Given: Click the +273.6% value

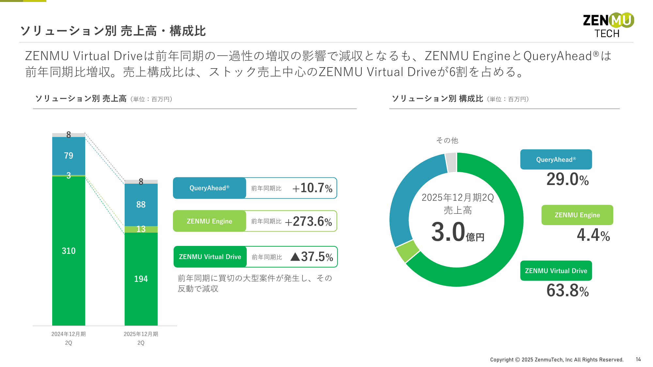Looking at the screenshot, I should coord(309,222).
